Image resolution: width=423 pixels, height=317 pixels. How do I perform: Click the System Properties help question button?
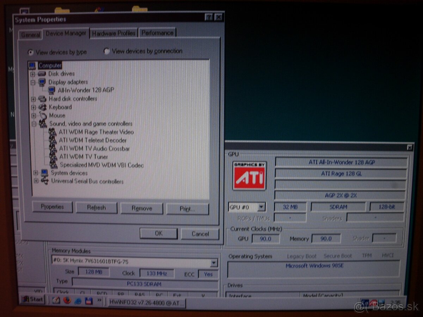[209, 17]
